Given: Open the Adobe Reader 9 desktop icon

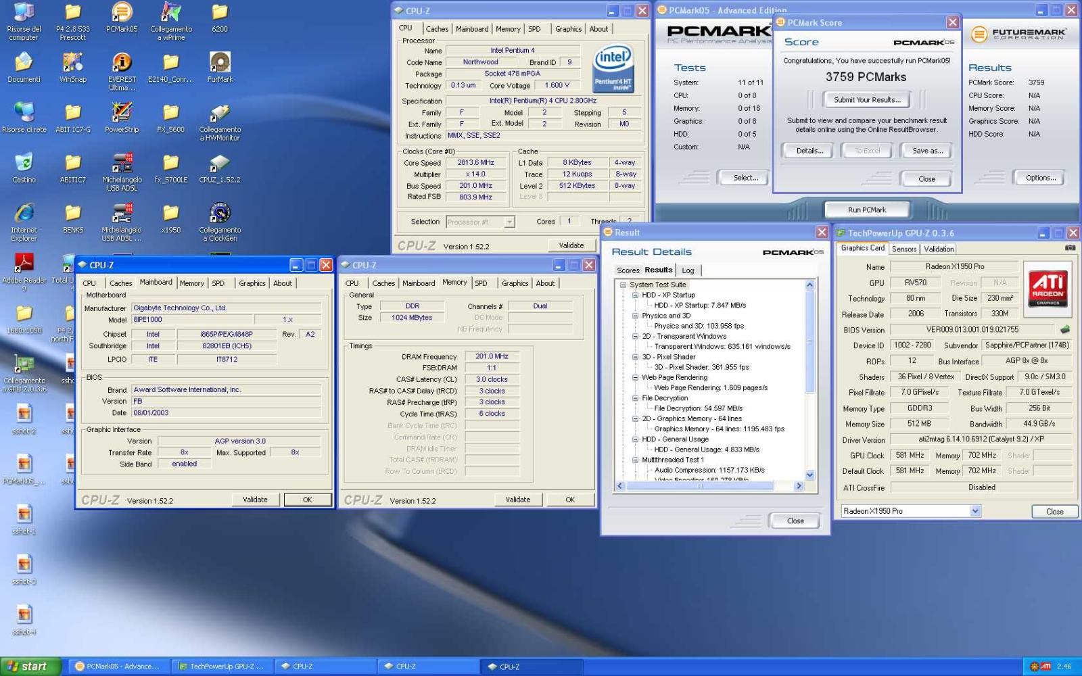Looking at the screenshot, I should point(24,272).
